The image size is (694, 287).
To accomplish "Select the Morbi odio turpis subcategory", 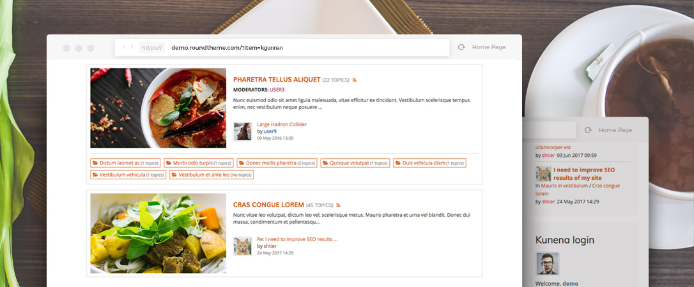I will [199, 163].
